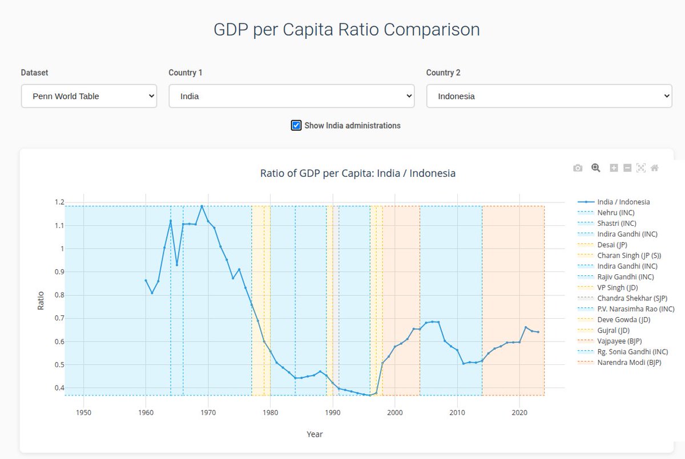Select the Zoom magnifier tool
Image resolution: width=685 pixels, height=459 pixels.
[595, 168]
